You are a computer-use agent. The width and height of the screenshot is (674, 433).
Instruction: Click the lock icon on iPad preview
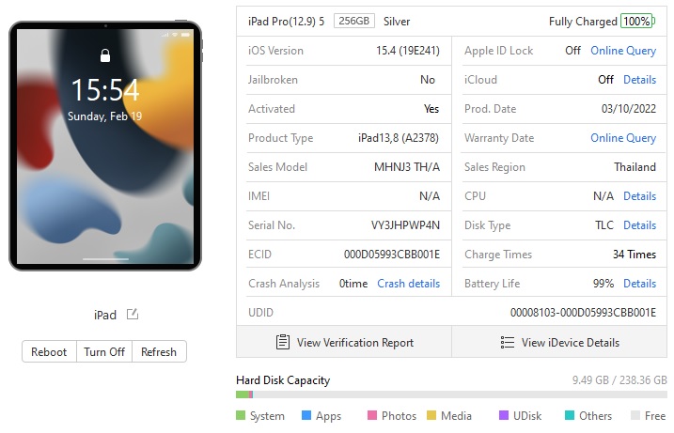tap(105, 55)
